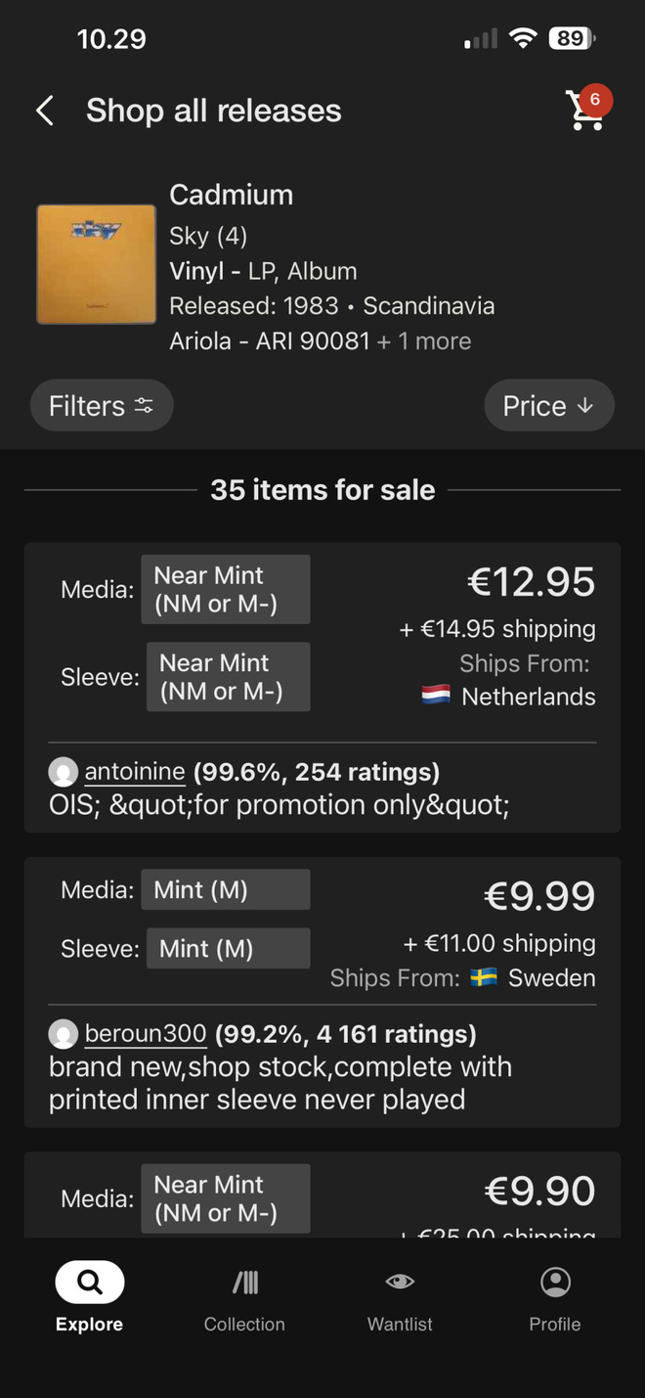Tap the Cadmium release title
645x1398 pixels.
(x=232, y=195)
